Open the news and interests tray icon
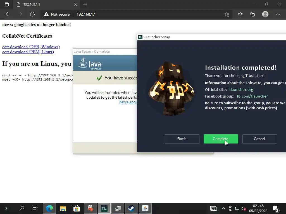 pyautogui.click(x=214, y=208)
